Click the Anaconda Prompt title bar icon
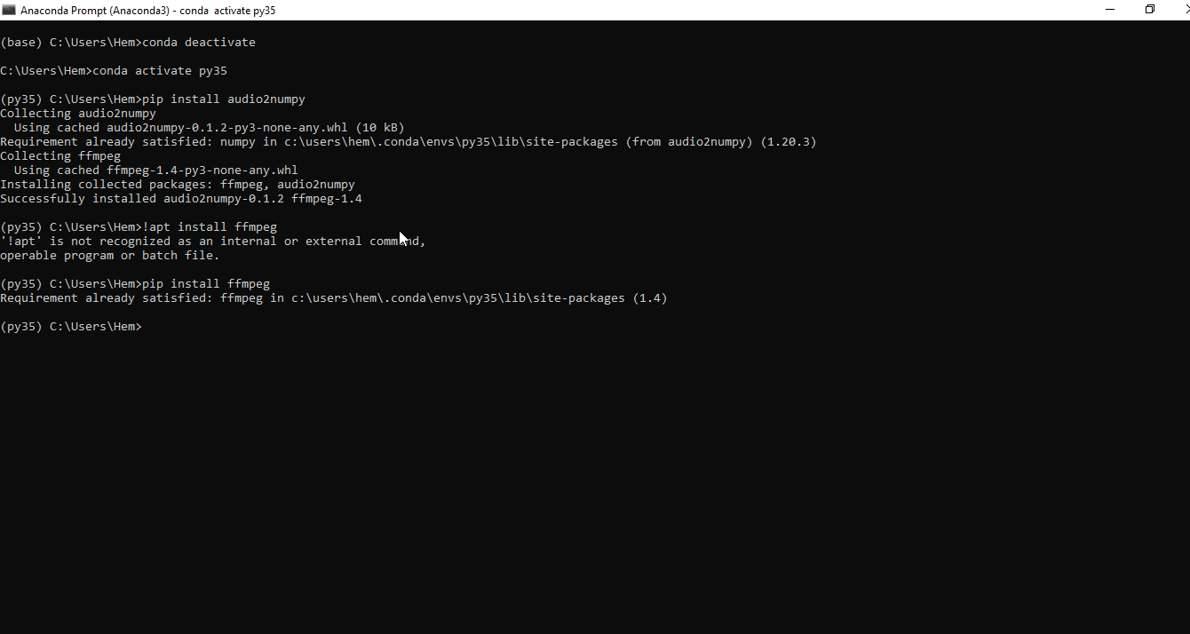1190x634 pixels. [x=9, y=9]
